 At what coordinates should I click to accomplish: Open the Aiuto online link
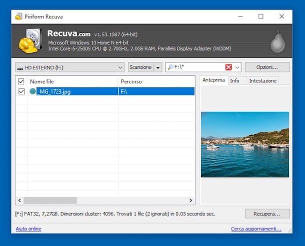(28, 229)
